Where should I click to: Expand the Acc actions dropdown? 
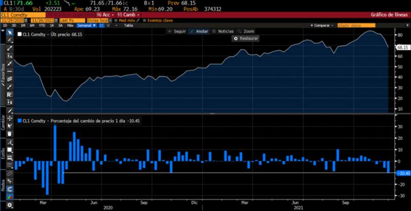(105, 15)
